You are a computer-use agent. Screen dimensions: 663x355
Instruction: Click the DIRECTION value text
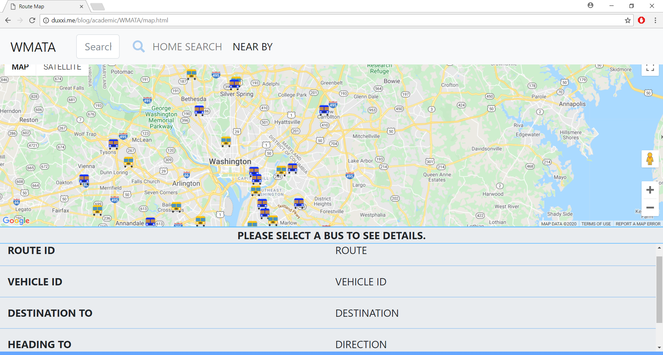[361, 344]
